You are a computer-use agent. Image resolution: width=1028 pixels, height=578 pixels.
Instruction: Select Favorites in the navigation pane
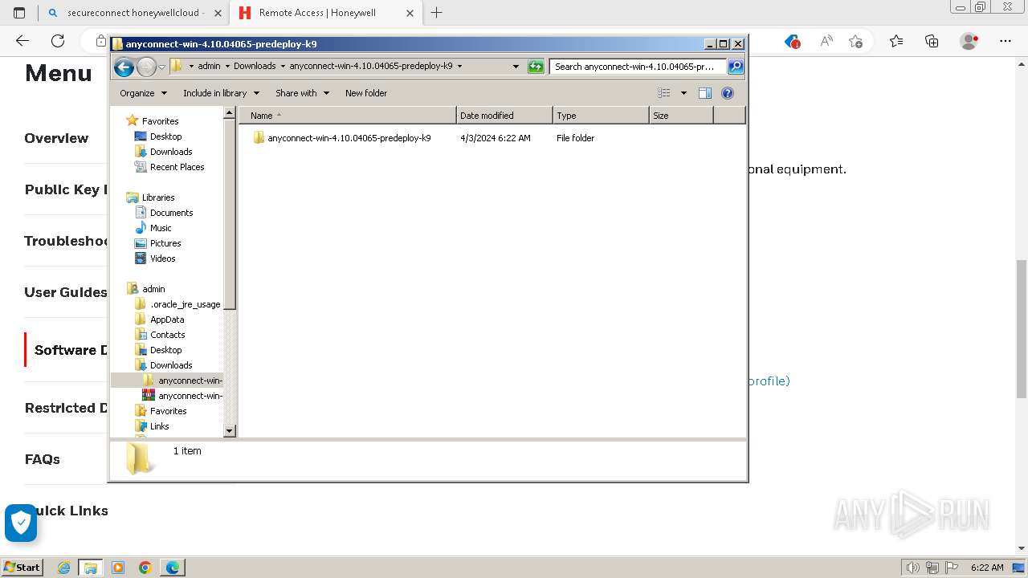[x=161, y=121]
